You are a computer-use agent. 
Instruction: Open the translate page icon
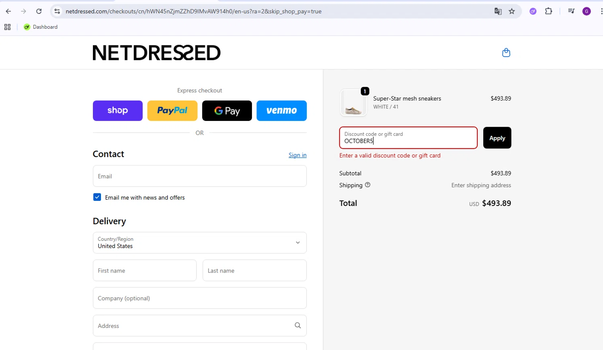coord(498,11)
